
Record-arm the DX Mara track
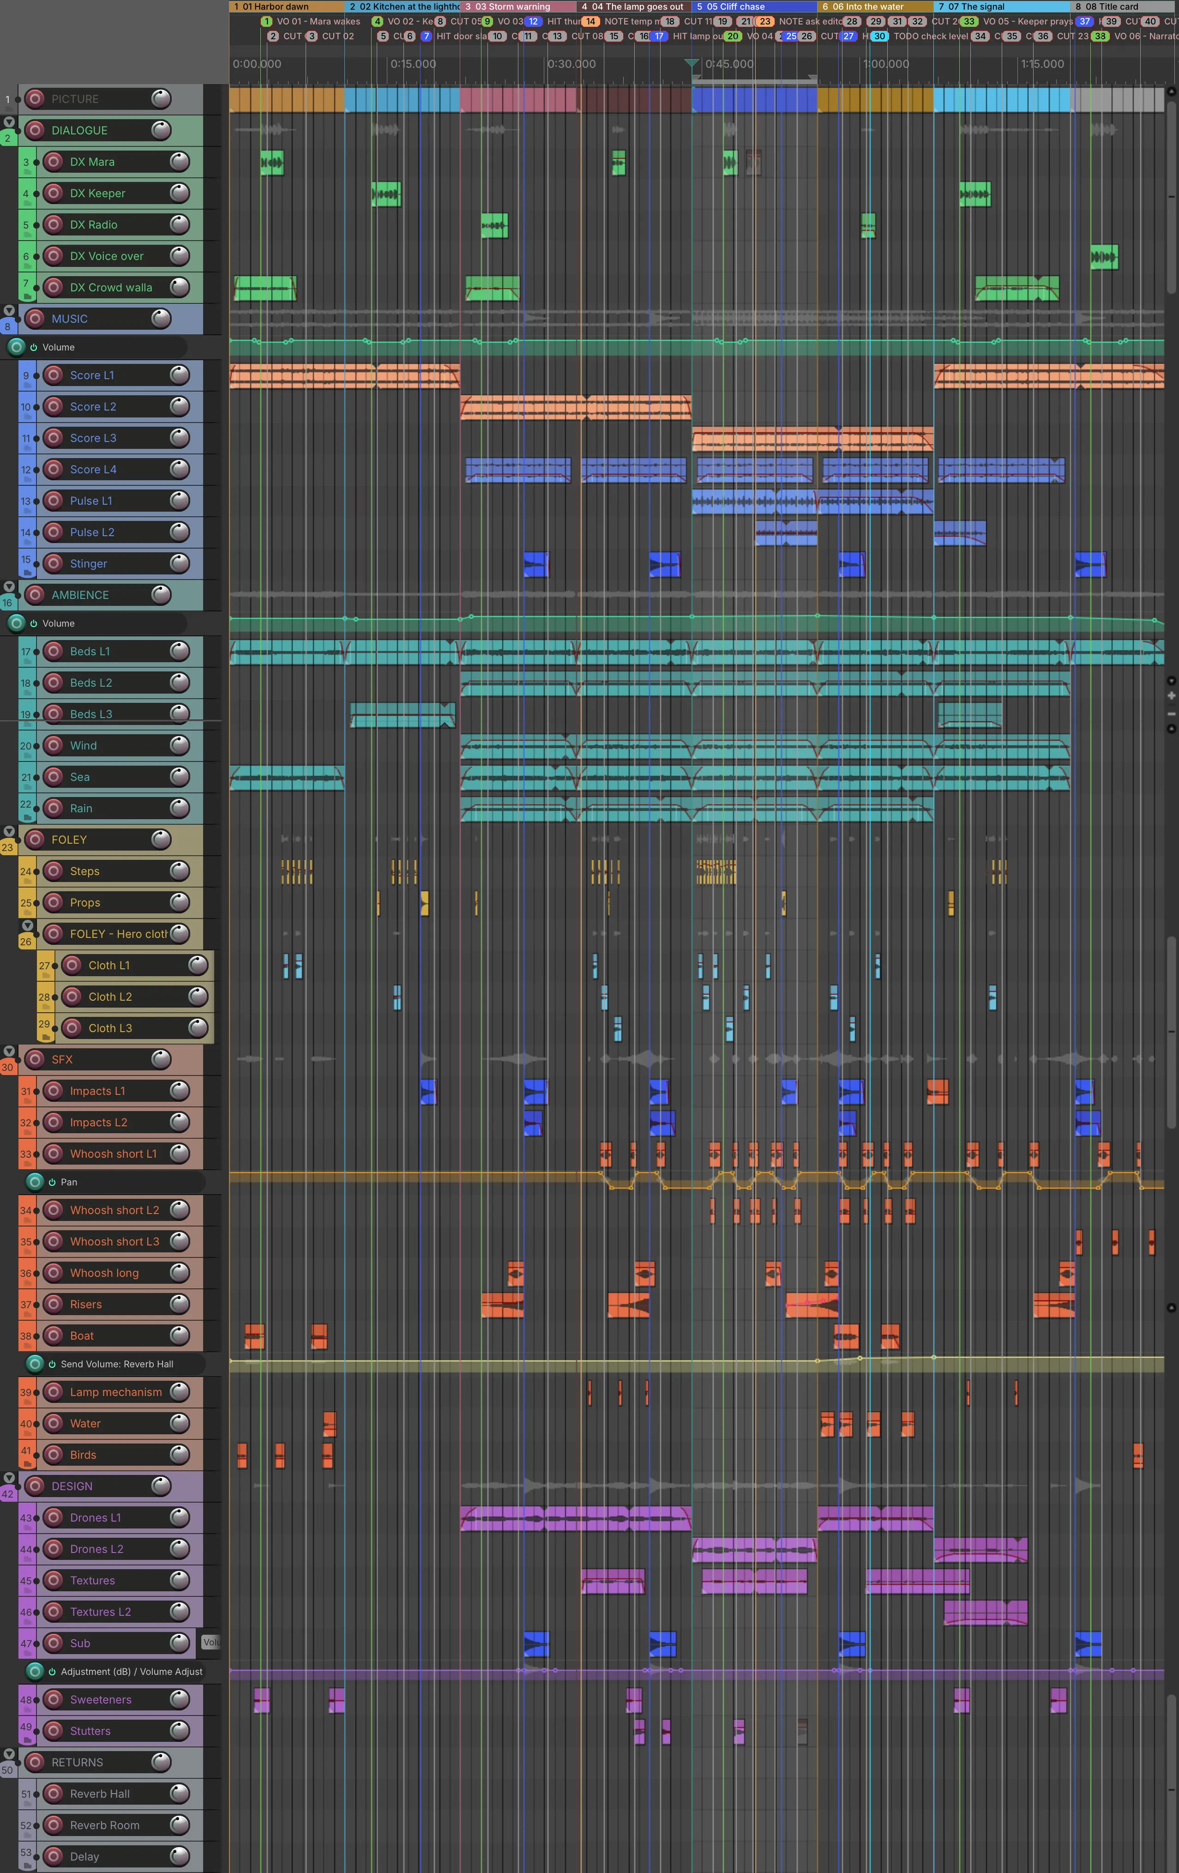(53, 162)
